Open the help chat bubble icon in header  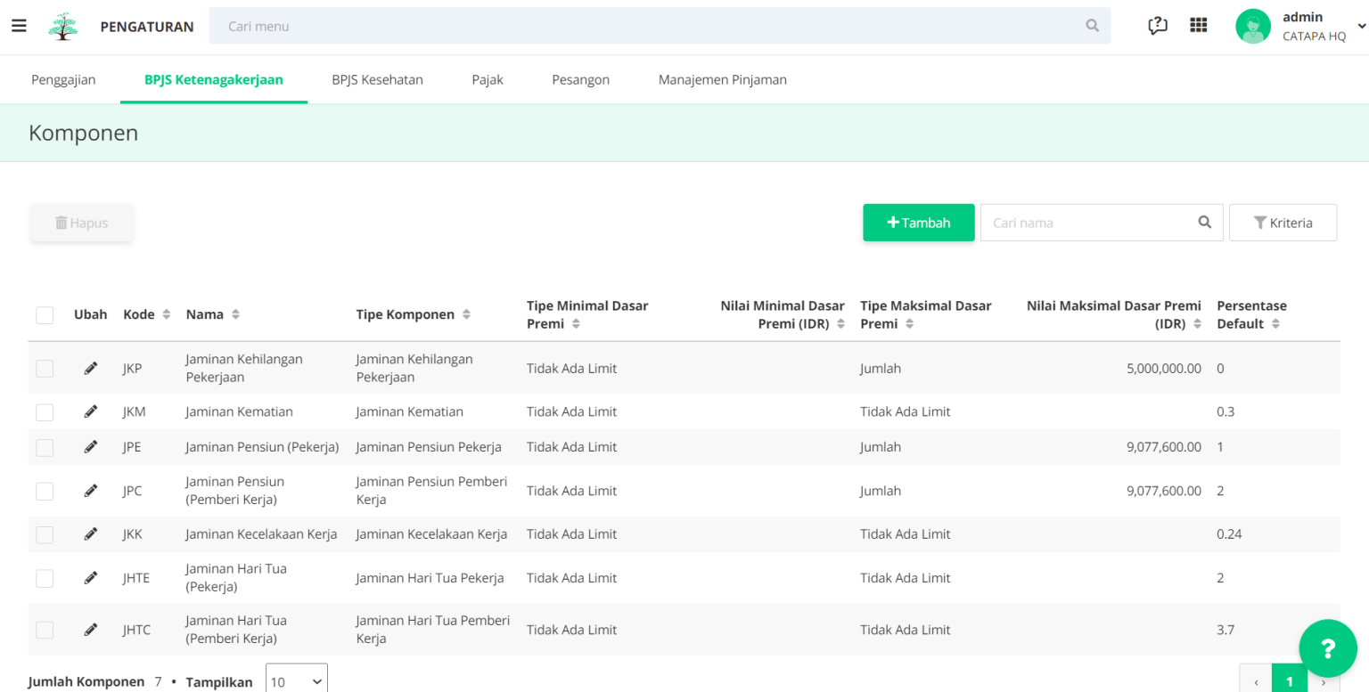1157,26
